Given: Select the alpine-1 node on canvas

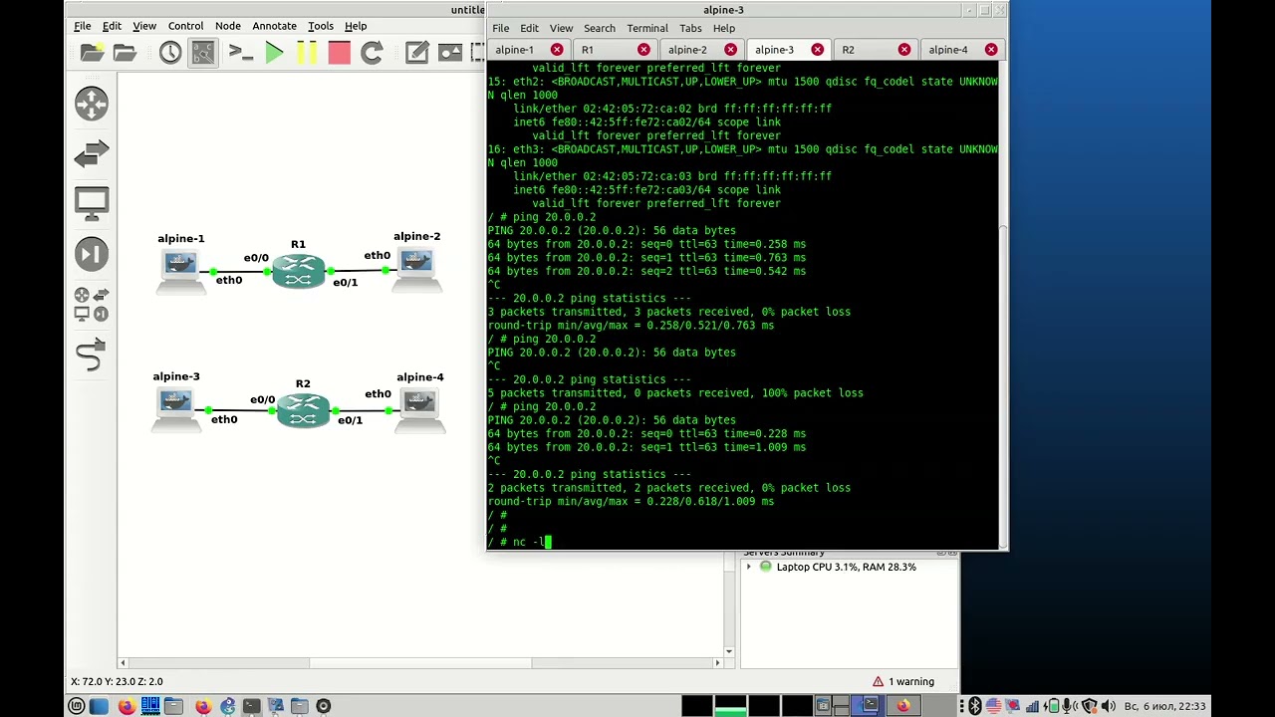Looking at the screenshot, I should pos(180,270).
